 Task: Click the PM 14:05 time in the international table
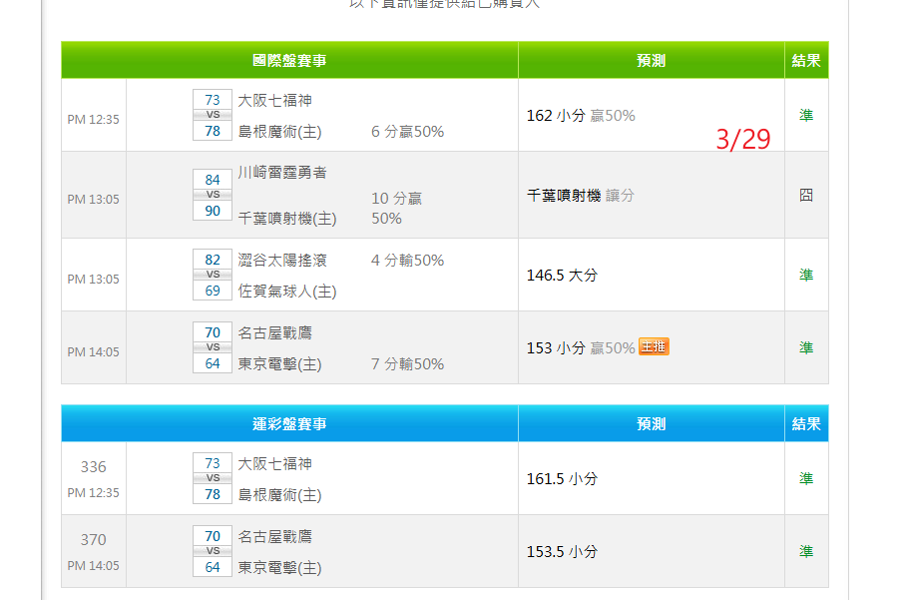94,352
